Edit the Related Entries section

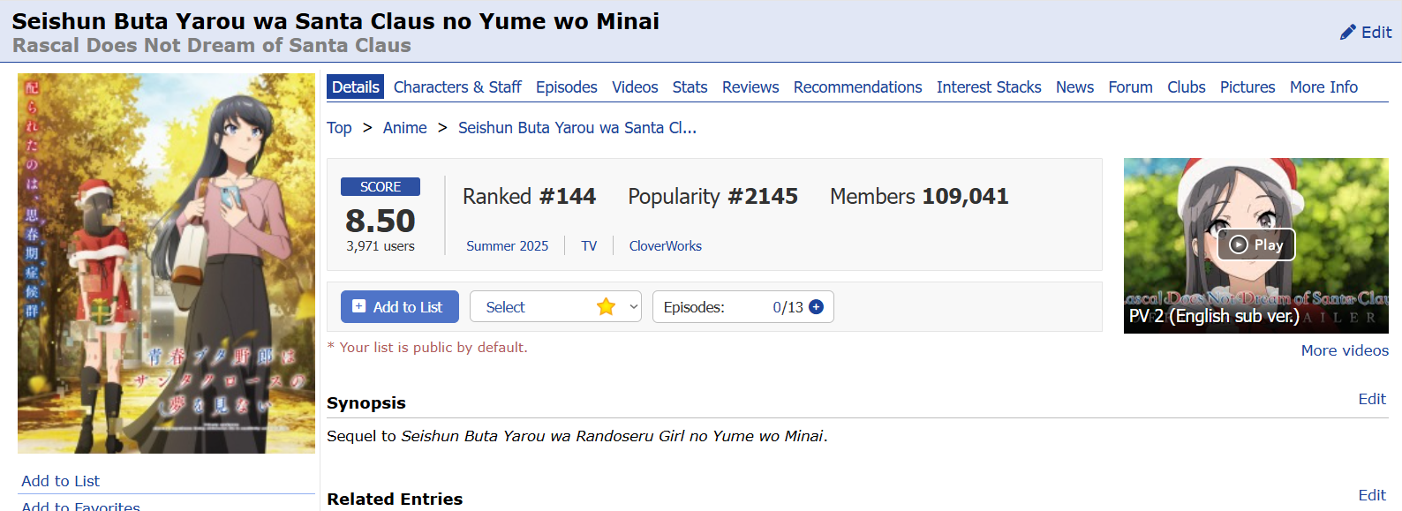click(x=1372, y=495)
